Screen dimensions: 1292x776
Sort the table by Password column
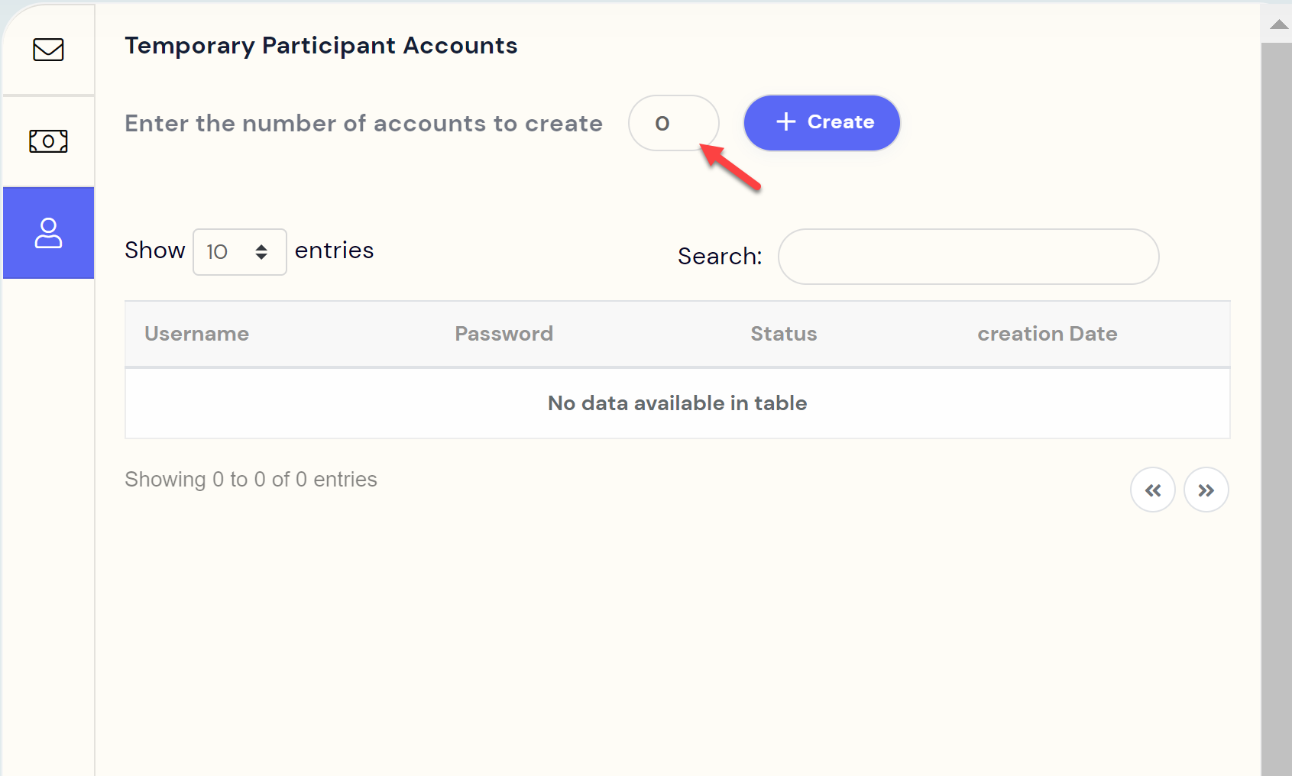tap(504, 334)
